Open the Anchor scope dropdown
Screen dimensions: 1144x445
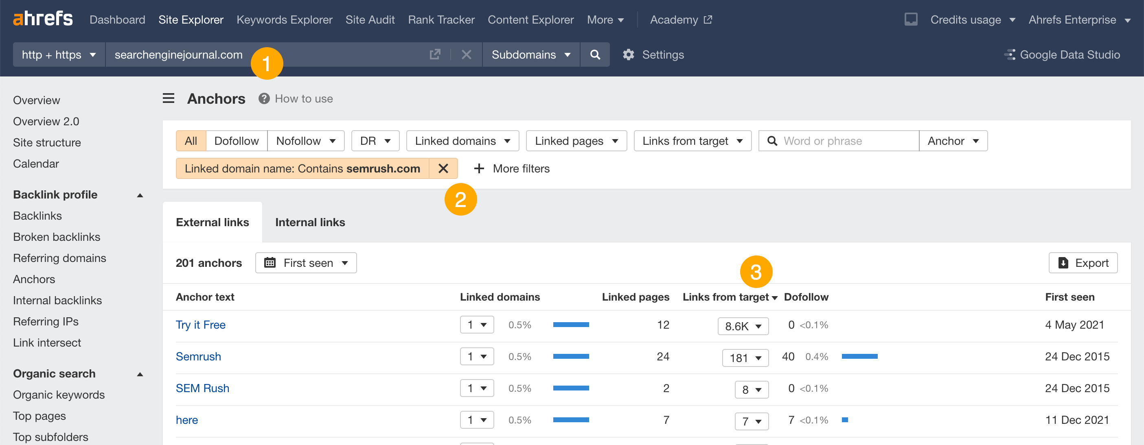953,141
